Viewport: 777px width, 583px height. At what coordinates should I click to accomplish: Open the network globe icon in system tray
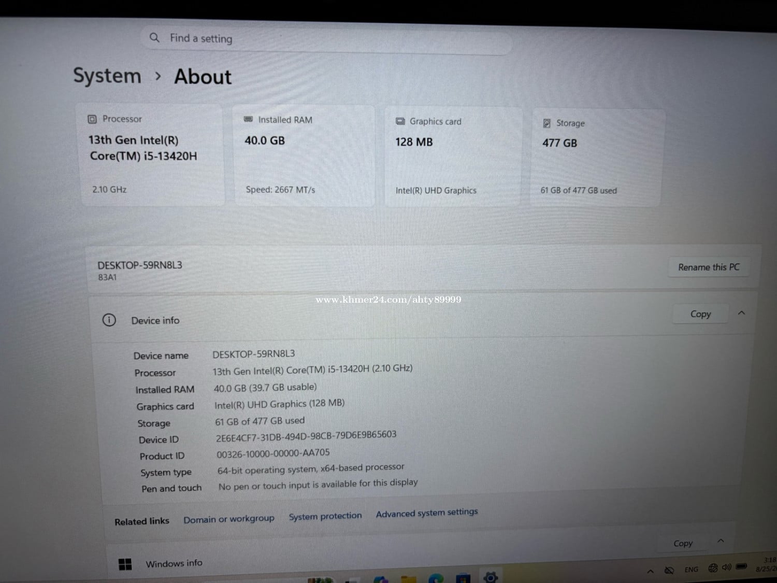coord(713,568)
